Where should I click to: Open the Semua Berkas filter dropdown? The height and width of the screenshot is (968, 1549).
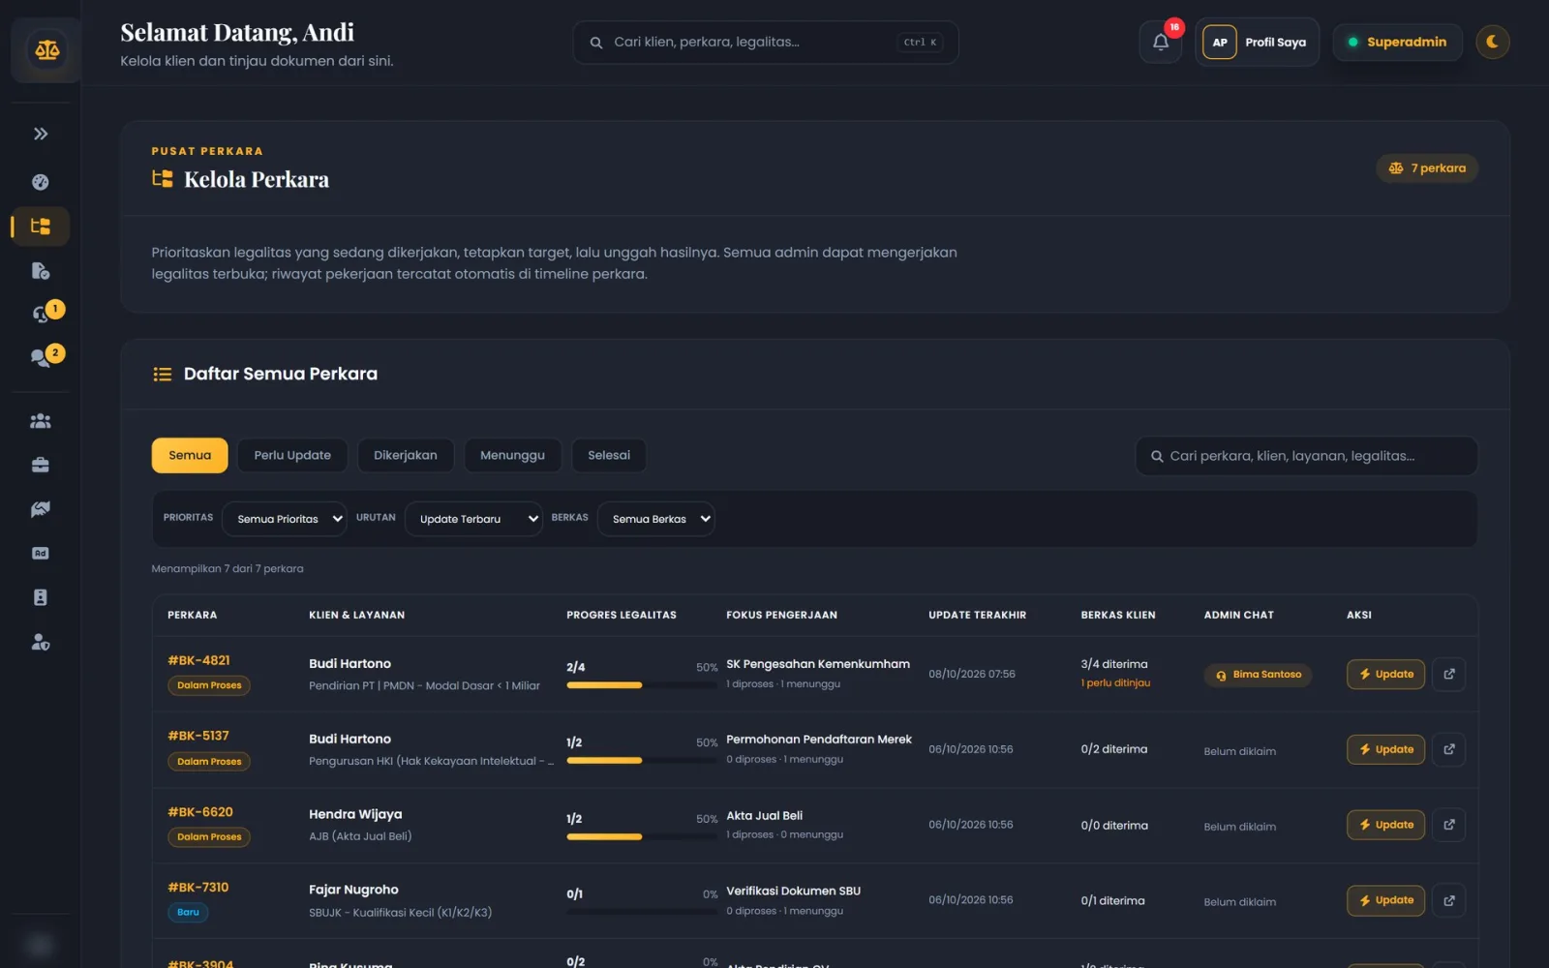tap(656, 519)
